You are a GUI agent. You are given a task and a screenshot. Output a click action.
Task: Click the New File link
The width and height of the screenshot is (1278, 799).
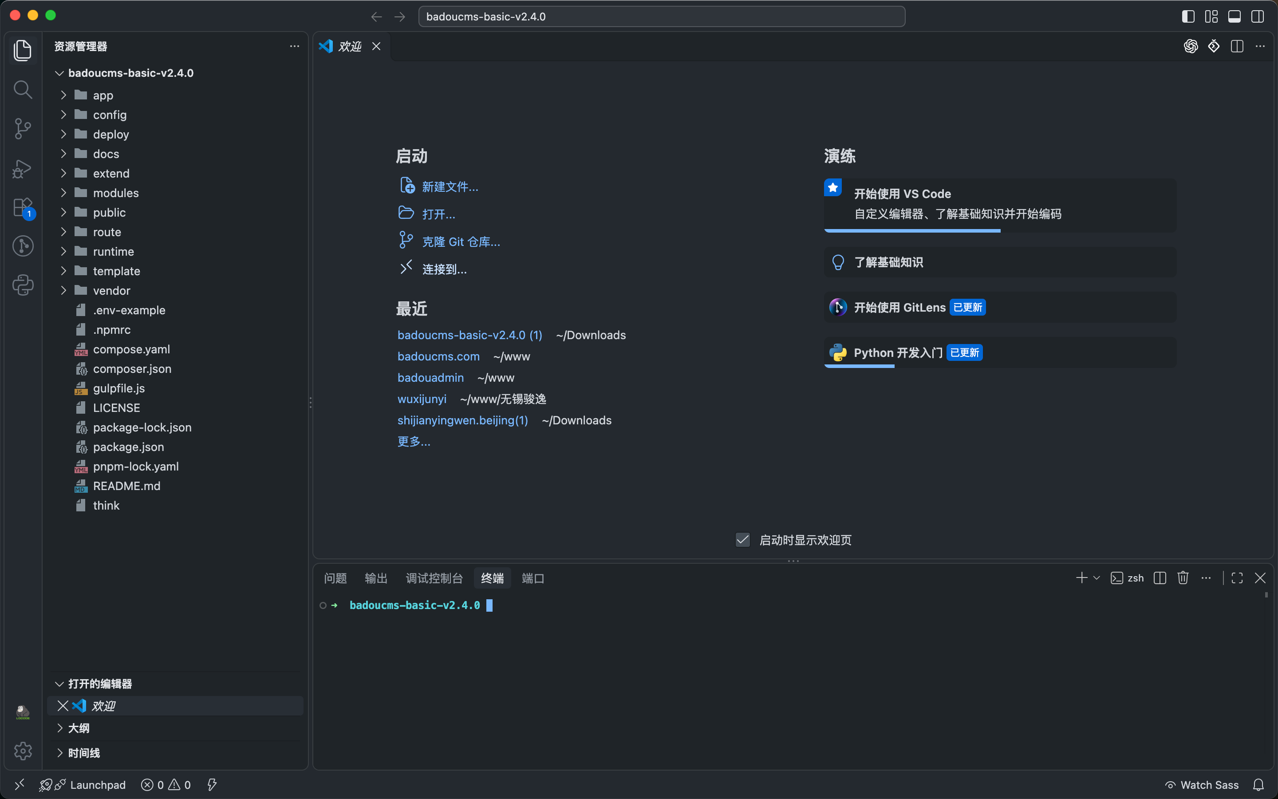point(450,186)
